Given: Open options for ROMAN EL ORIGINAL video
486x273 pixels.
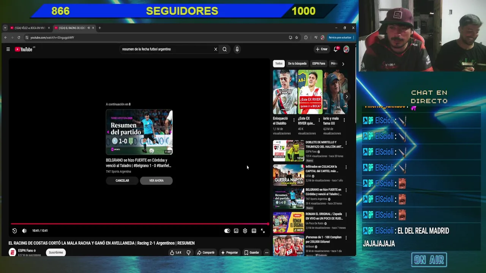Looking at the screenshot, I should pyautogui.click(x=346, y=215).
